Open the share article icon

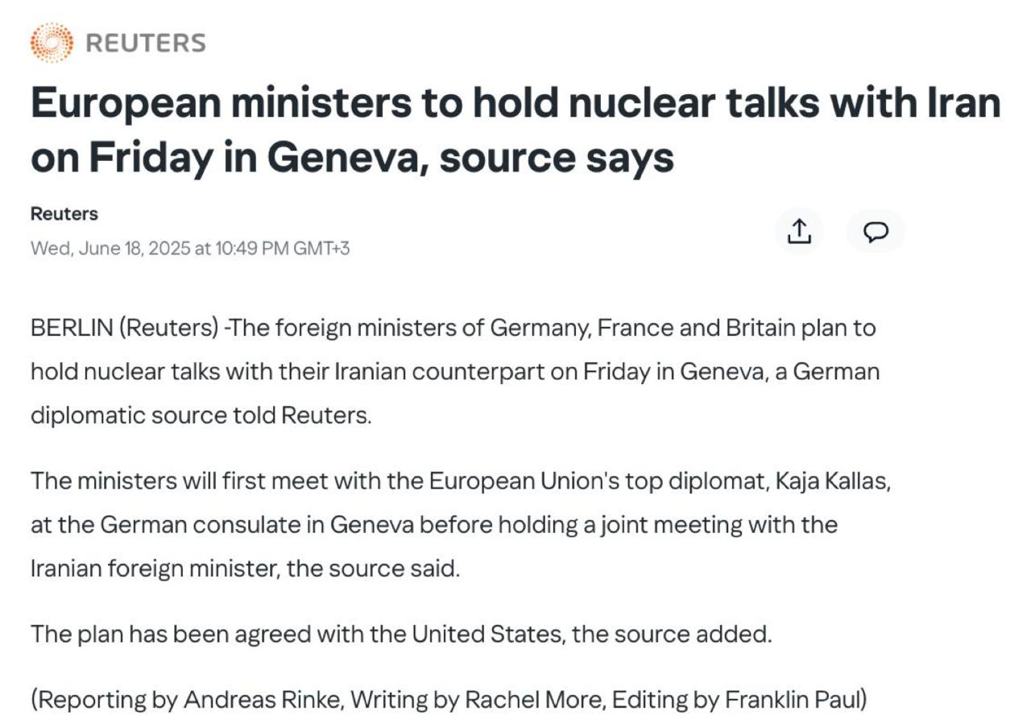[x=798, y=232]
